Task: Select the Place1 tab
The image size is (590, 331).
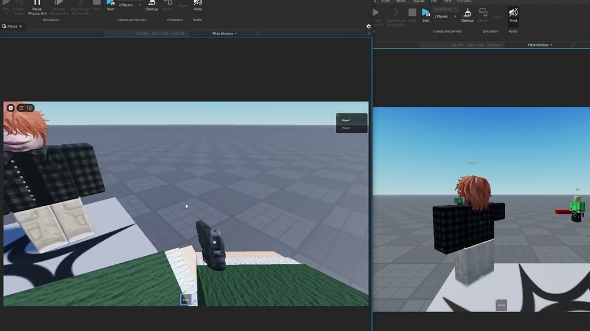Action: tap(13, 26)
